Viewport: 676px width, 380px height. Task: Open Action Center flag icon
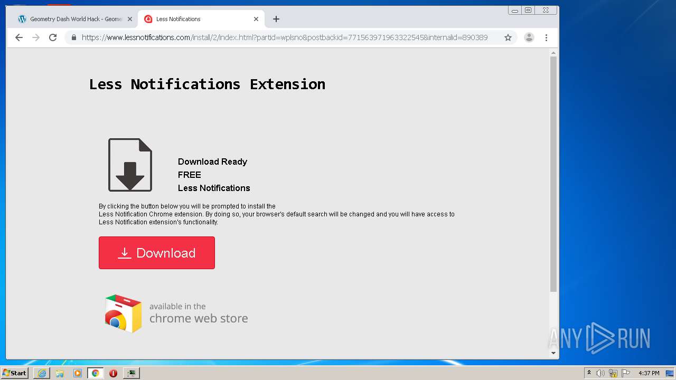pos(626,373)
